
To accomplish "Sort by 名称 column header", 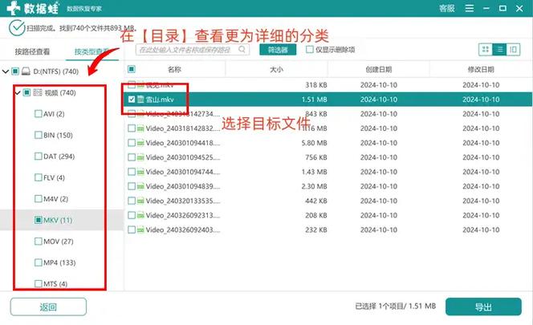I will coord(174,69).
